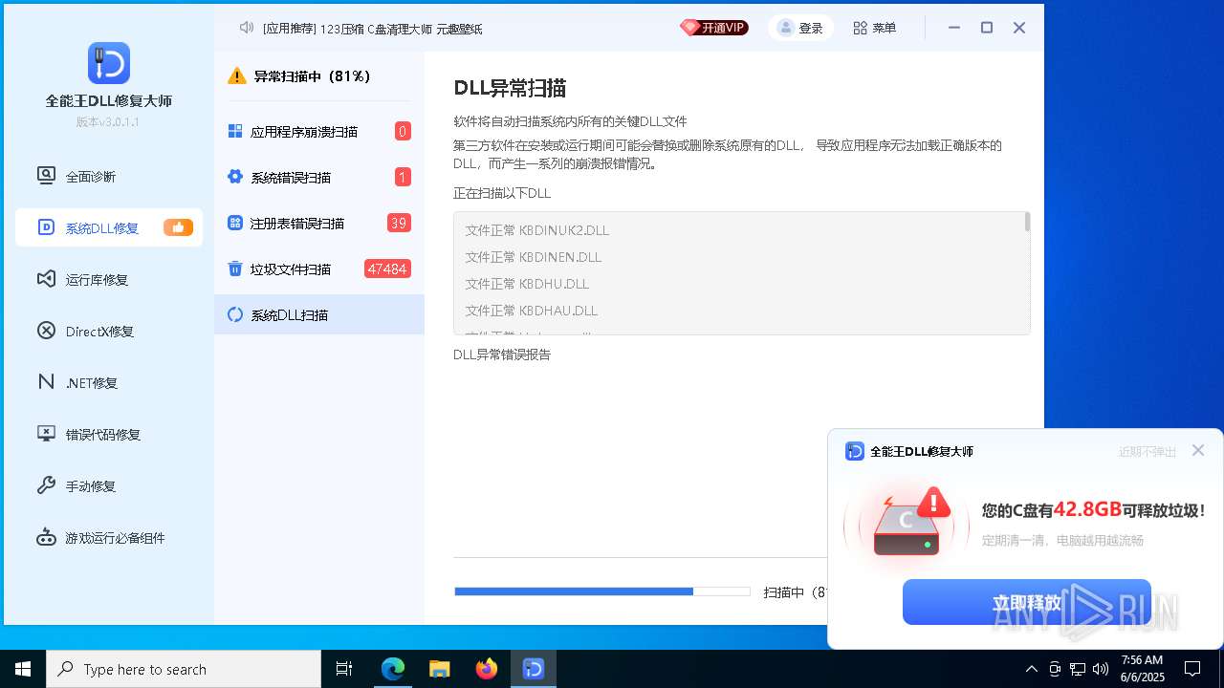Screen dimensions: 1224x688
Task: Launch Microsoft Edge from taskbar
Action: [x=393, y=669]
